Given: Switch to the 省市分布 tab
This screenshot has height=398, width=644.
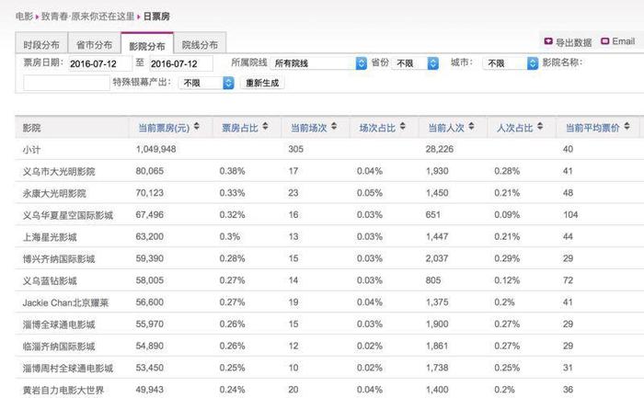Looking at the screenshot, I should (x=95, y=44).
